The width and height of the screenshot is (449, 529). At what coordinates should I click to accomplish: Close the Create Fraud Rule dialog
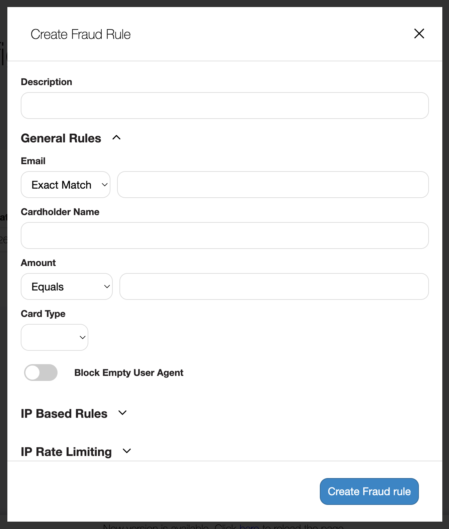tap(419, 34)
